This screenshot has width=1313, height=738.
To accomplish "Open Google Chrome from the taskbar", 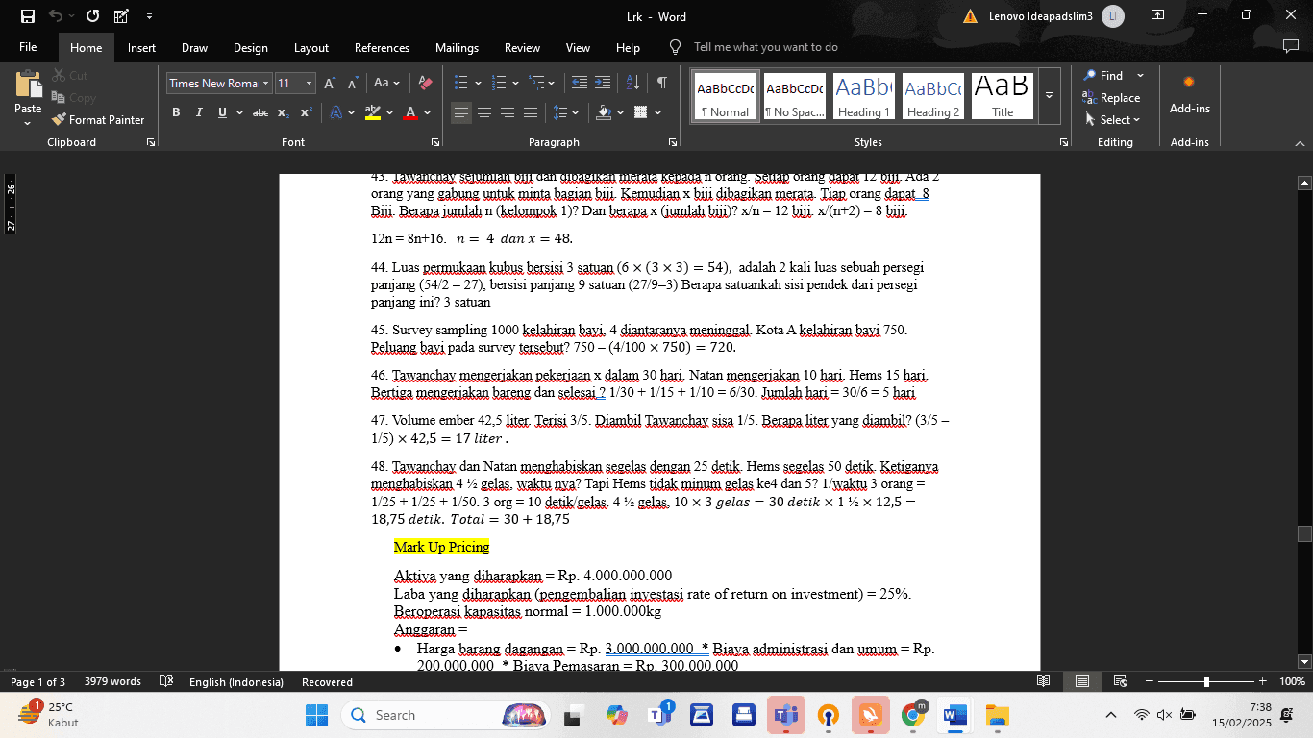I will point(913,715).
